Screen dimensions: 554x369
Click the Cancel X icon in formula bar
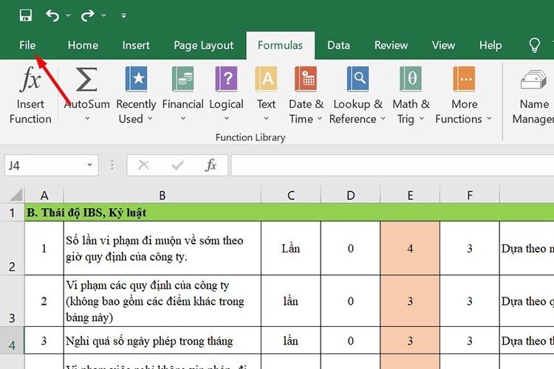click(x=143, y=165)
